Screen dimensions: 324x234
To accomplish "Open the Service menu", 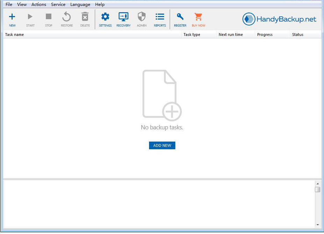I will (58, 5).
